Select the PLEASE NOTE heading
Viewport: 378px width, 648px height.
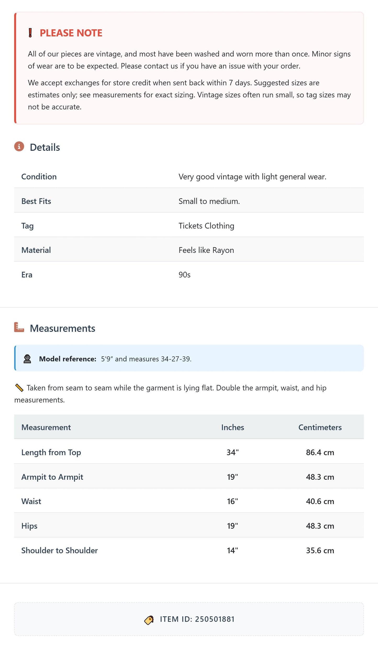point(71,33)
